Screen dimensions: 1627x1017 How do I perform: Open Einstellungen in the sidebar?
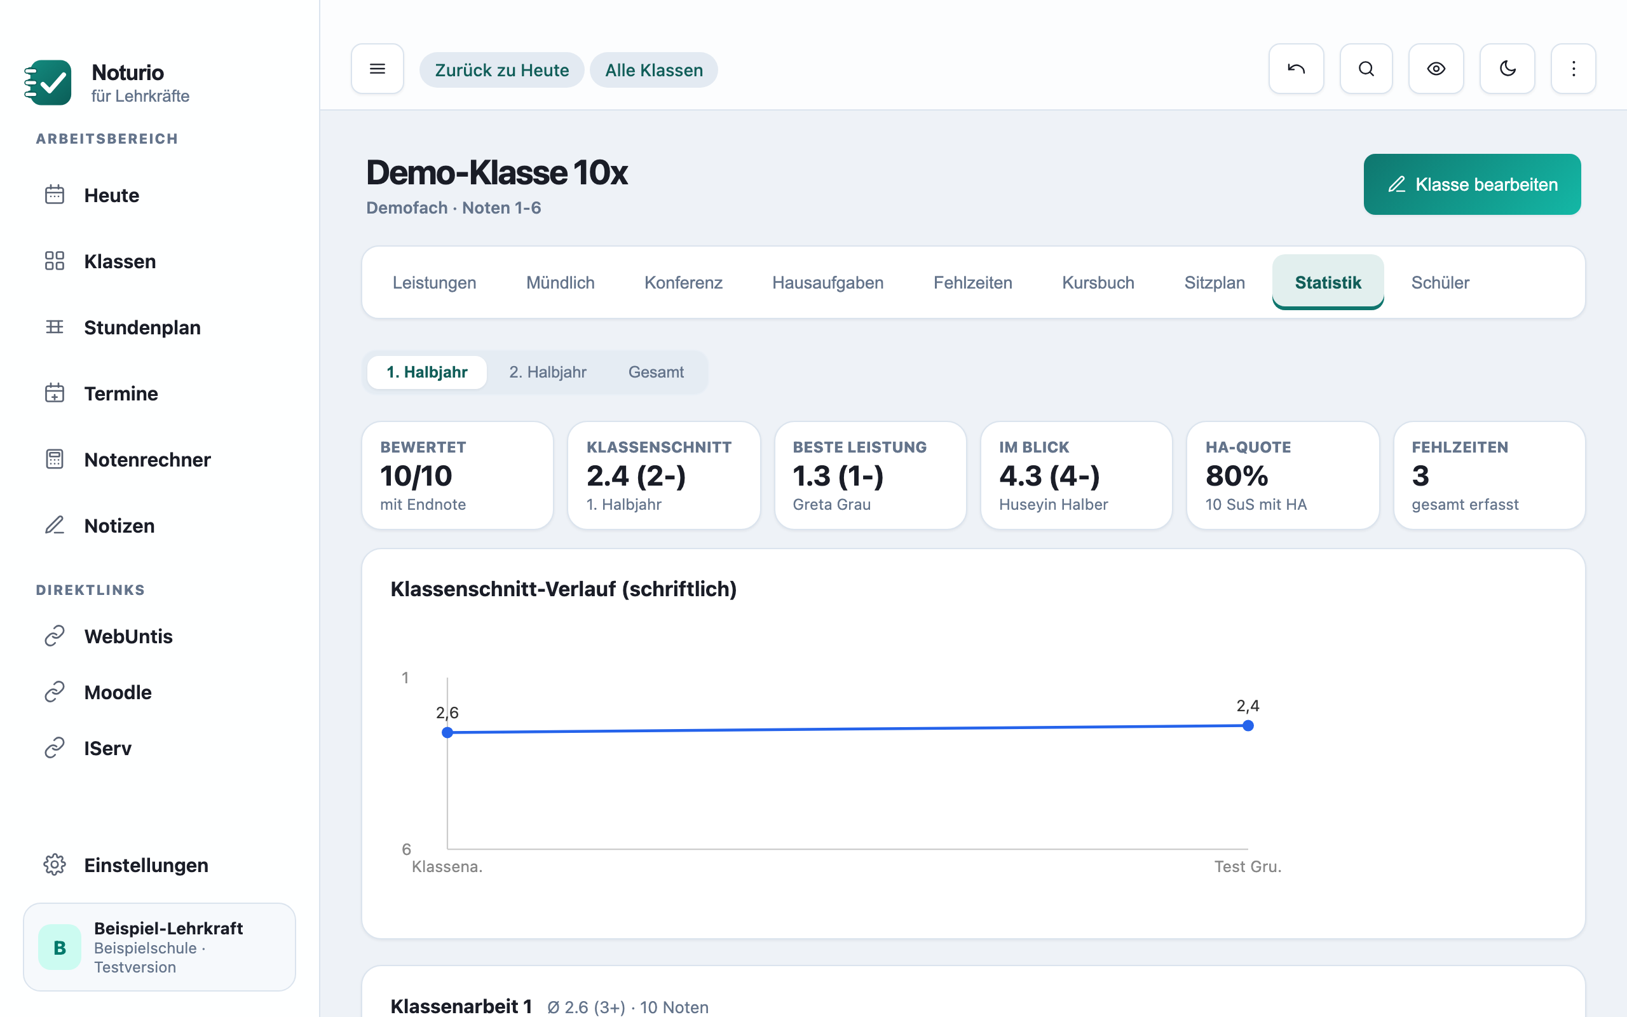pos(160,865)
